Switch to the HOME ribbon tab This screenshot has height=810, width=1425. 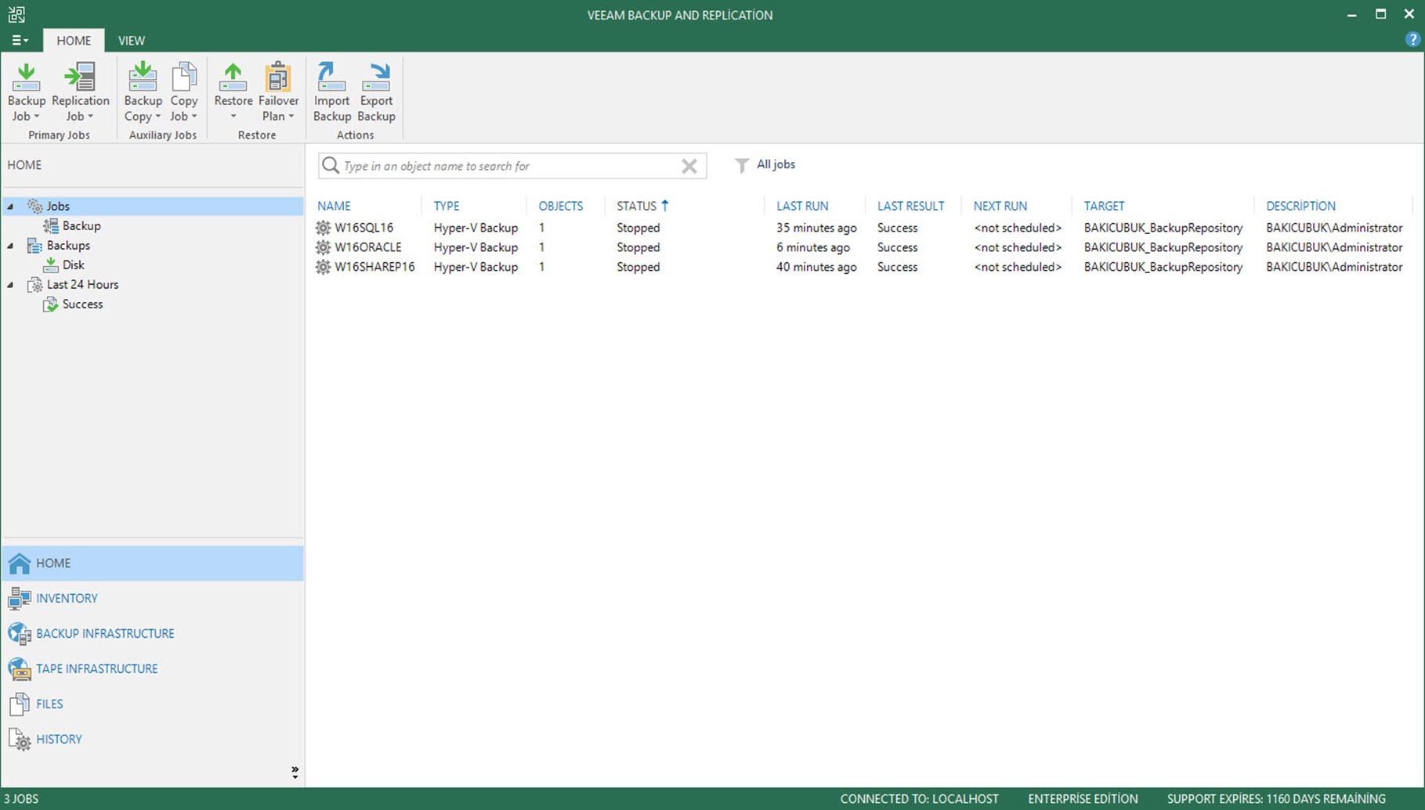click(x=74, y=41)
